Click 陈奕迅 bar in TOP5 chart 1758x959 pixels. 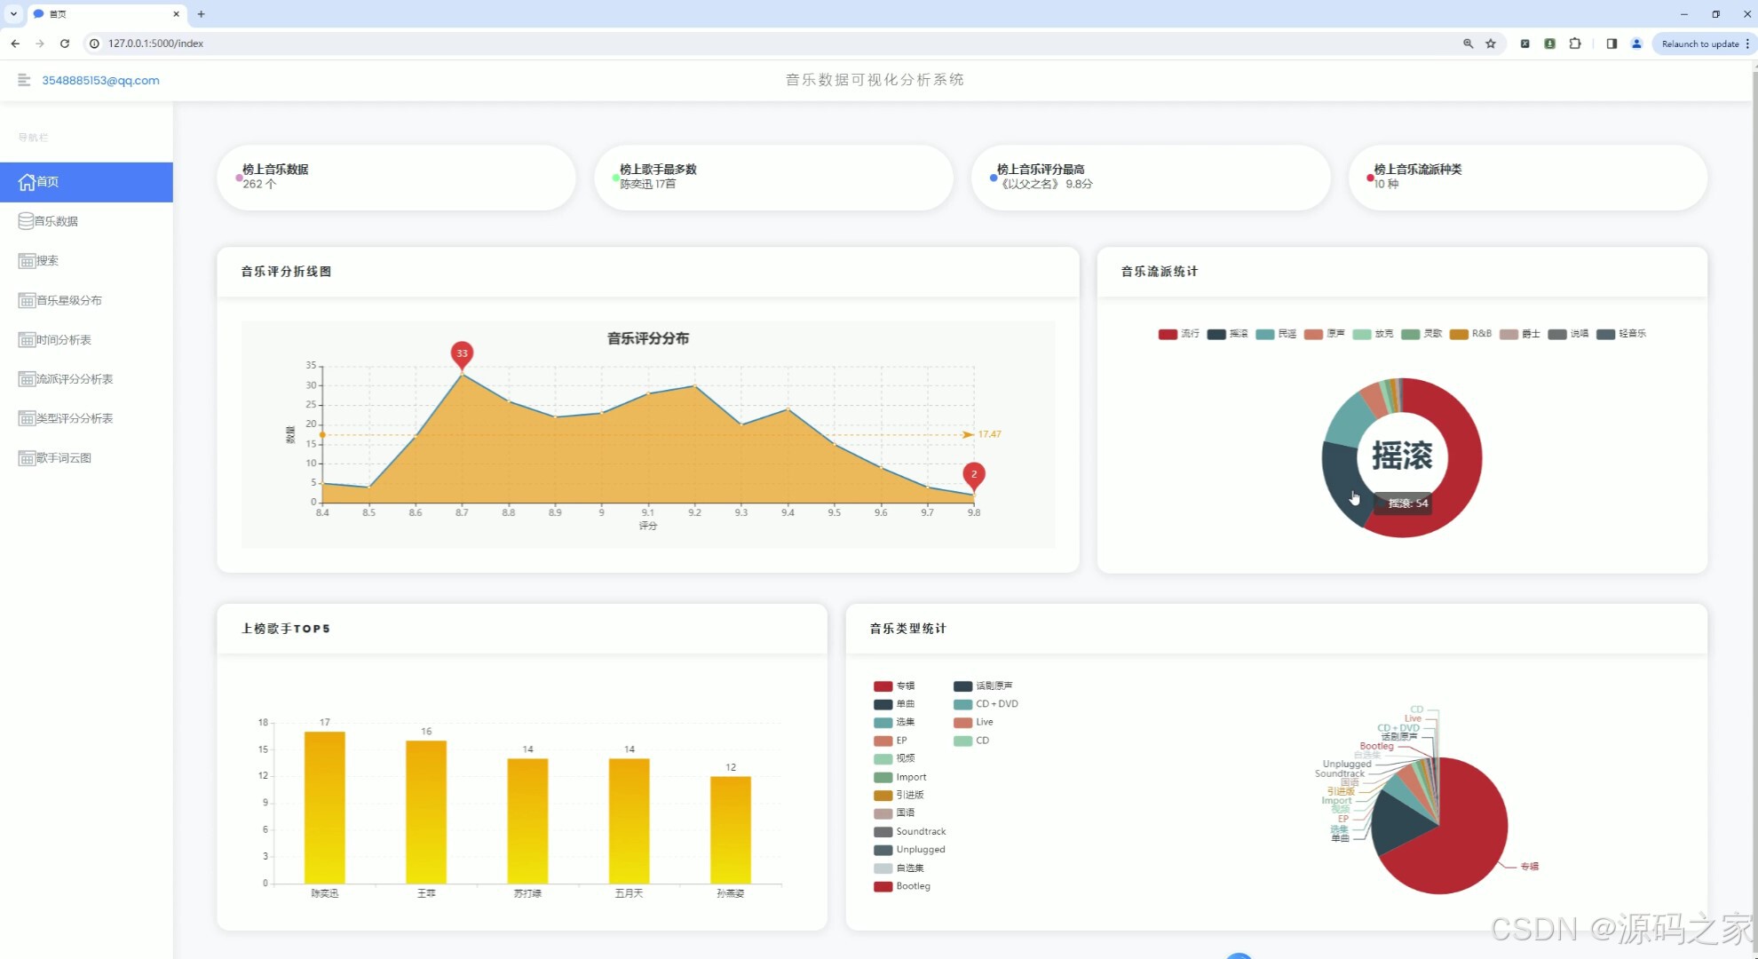tap(325, 806)
